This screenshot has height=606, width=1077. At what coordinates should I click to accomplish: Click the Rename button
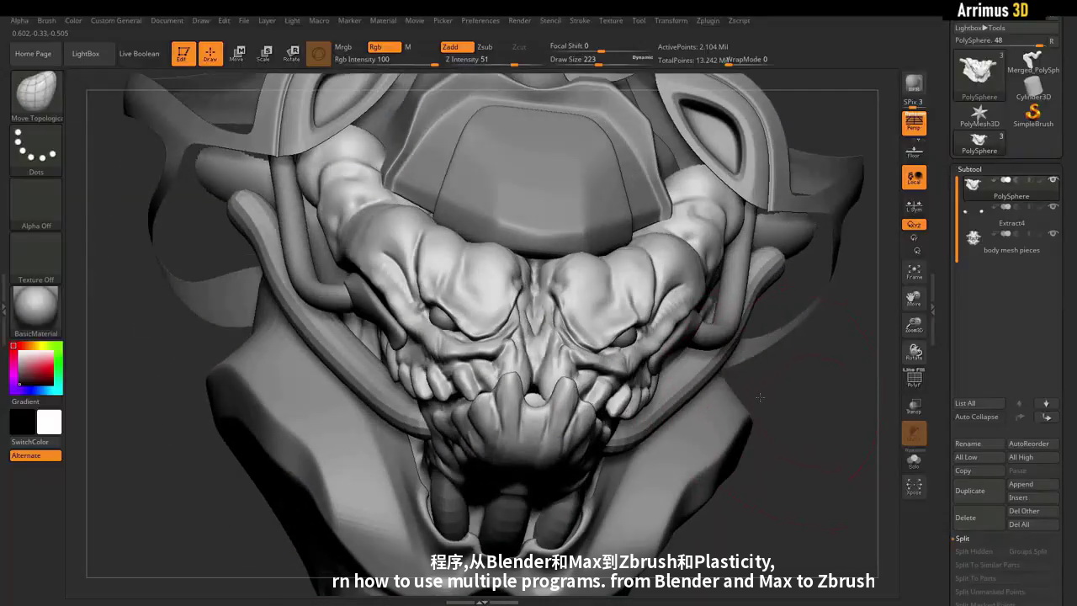click(x=979, y=444)
